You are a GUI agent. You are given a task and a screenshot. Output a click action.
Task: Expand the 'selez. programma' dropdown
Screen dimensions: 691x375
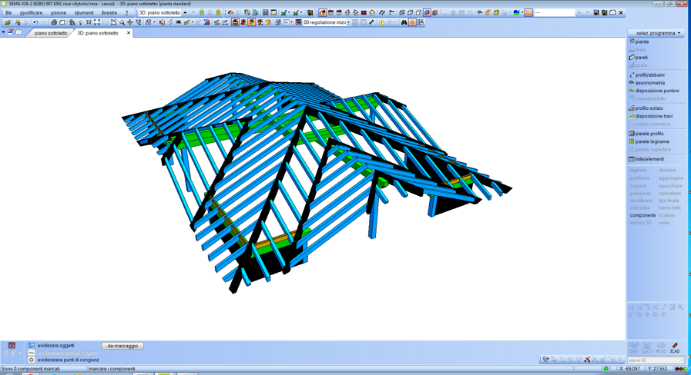click(657, 33)
